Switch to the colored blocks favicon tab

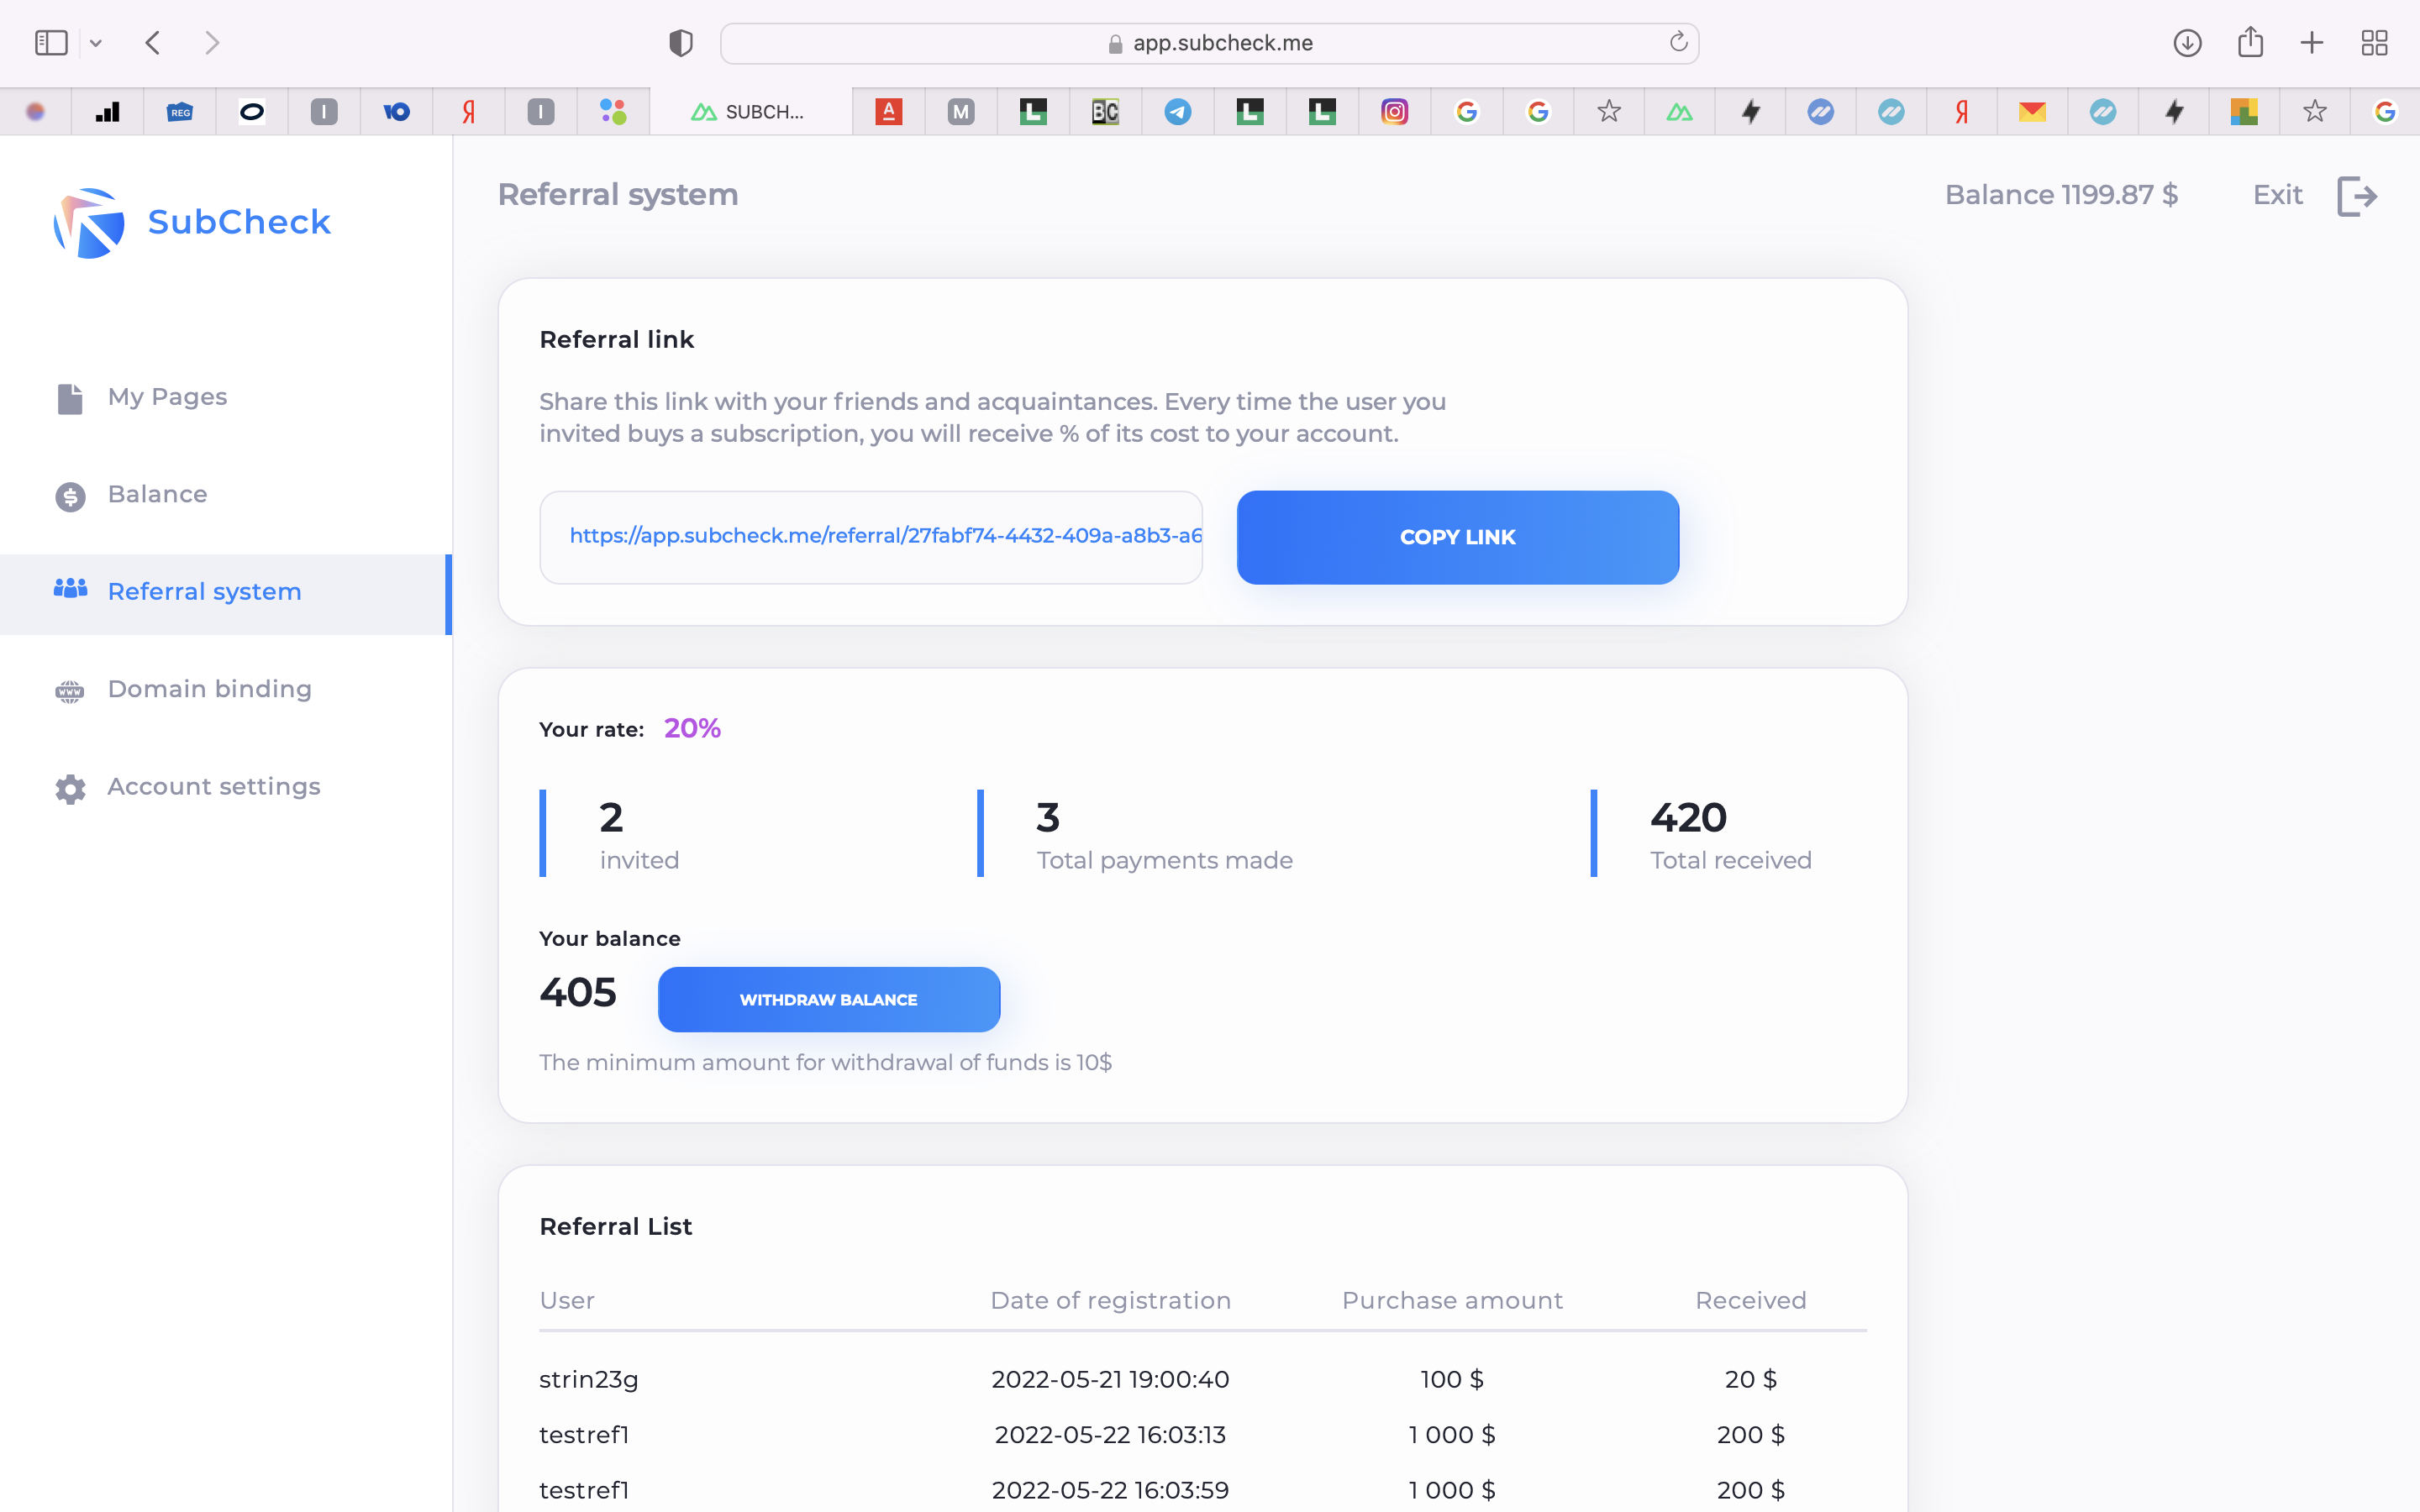pos(2243,112)
